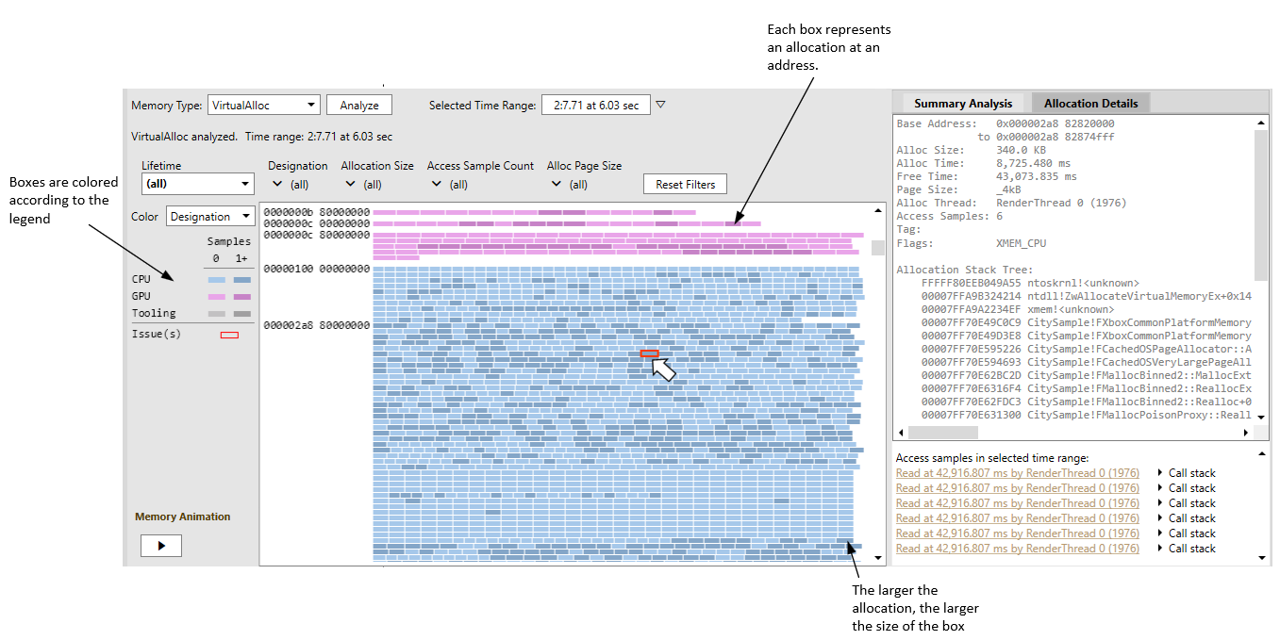
Task: Click the CPU 1+ samples darker blue swatch
Action: [242, 280]
